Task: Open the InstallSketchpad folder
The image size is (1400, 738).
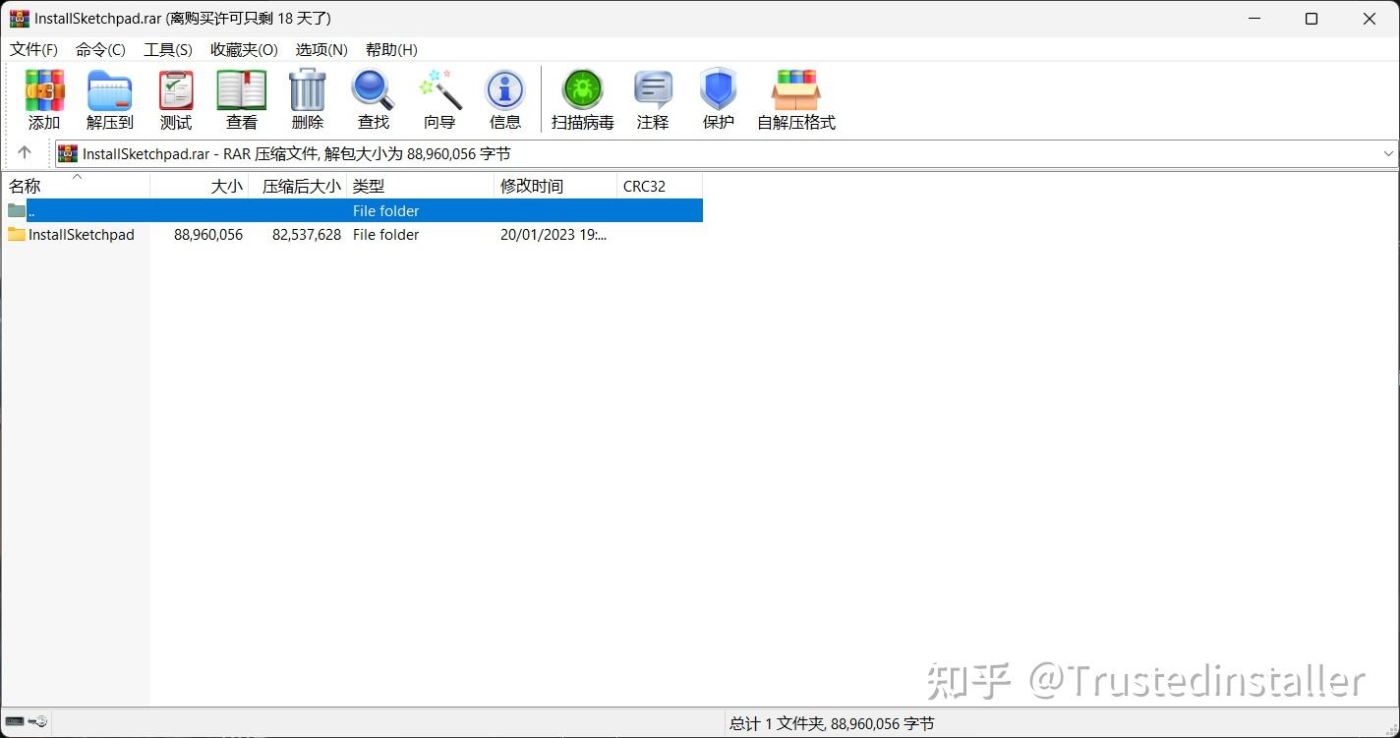Action: (82, 234)
